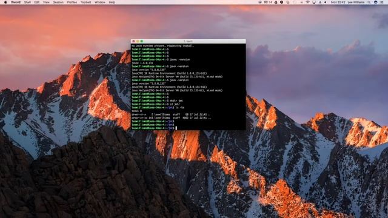The height and width of the screenshot is (218, 388).
Task: Click the 'ls -la' command line
Action: click(x=158, y=108)
